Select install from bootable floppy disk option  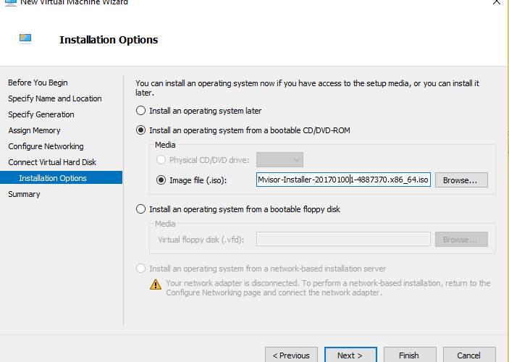(x=140, y=209)
